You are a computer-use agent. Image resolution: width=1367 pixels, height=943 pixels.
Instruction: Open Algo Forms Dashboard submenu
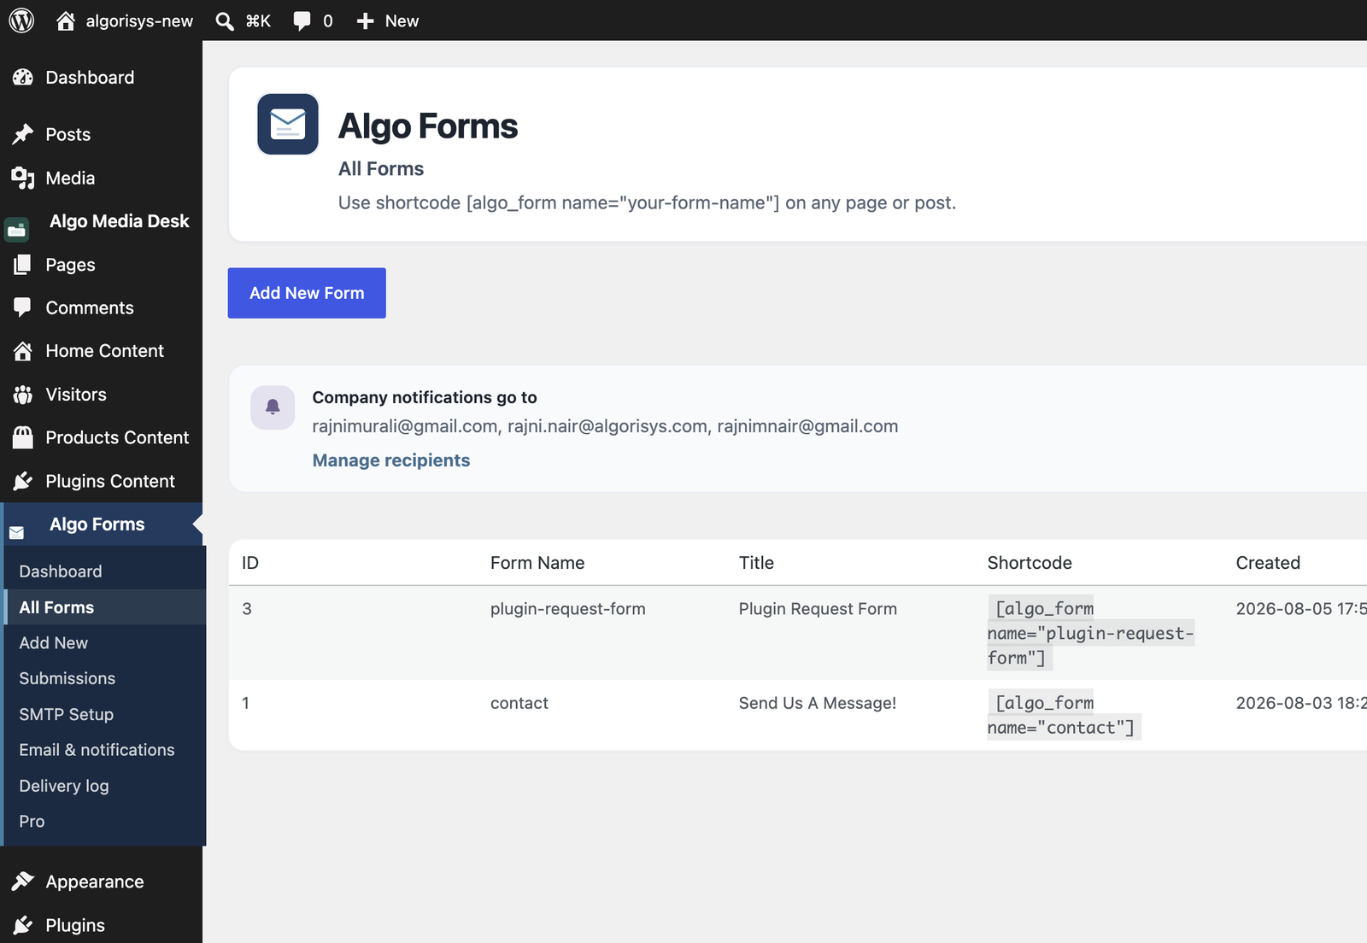click(60, 571)
